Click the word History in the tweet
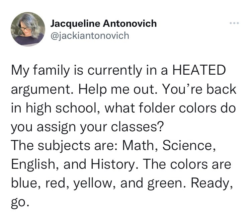The image size is (251, 220). point(113,164)
